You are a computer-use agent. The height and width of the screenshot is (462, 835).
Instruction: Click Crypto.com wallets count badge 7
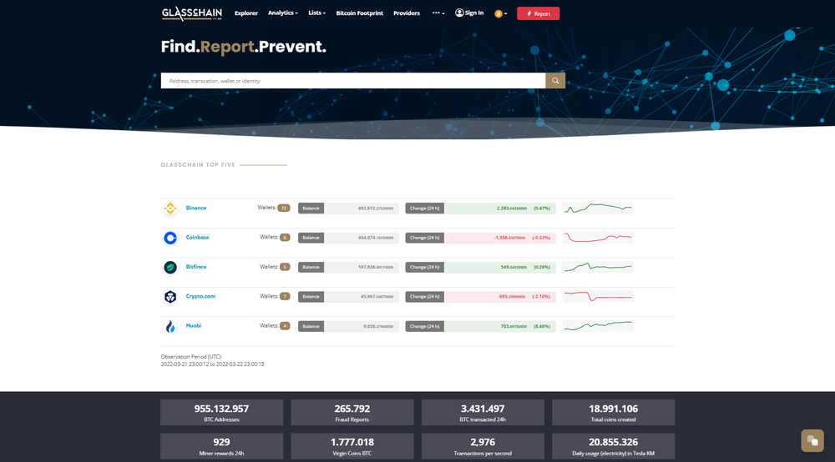(x=285, y=296)
